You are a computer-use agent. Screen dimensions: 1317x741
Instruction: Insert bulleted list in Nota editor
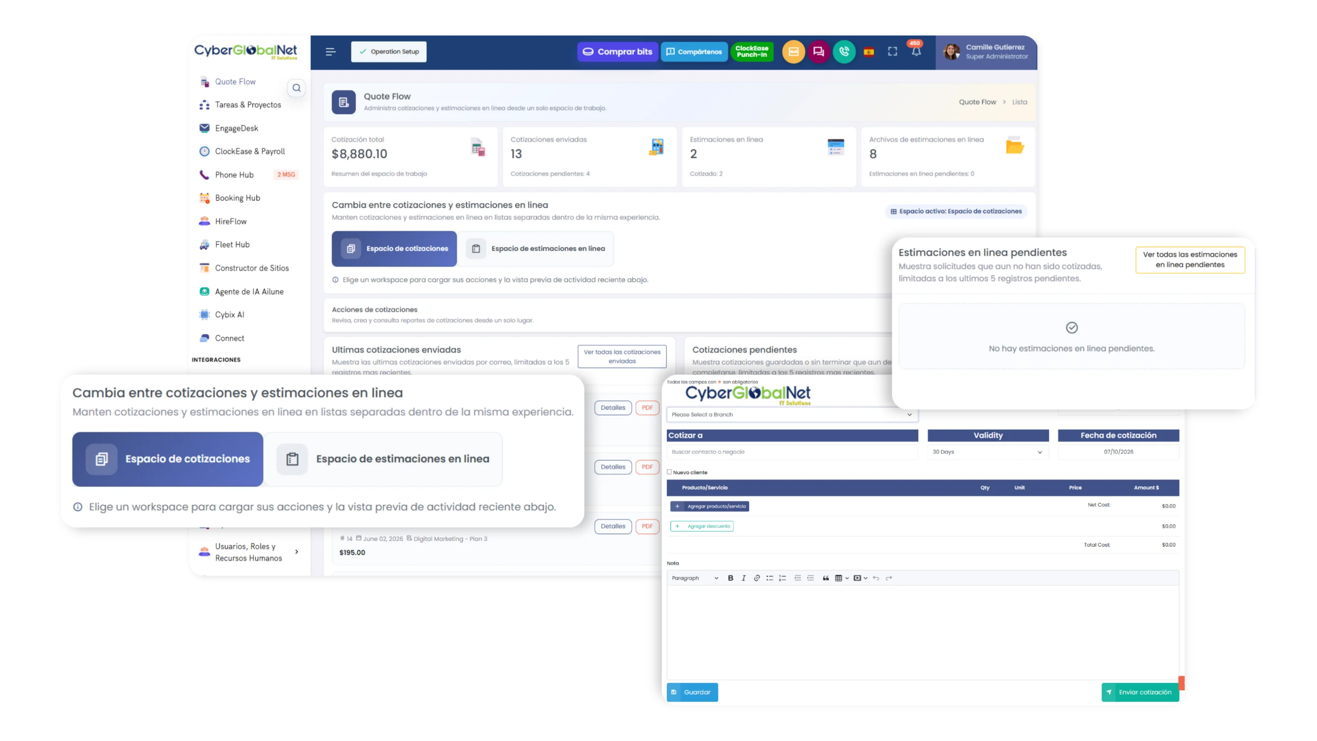(770, 578)
